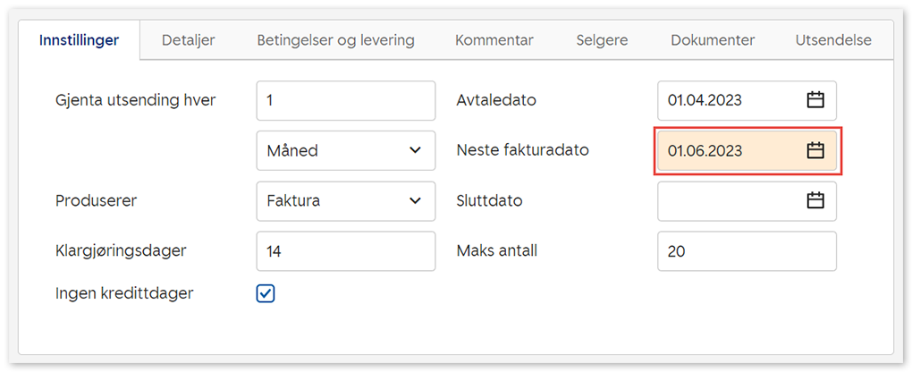Image resolution: width=912 pixels, height=372 pixels.
Task: Toggle the Ingen kredittdager checkbox
Action: pos(266,293)
